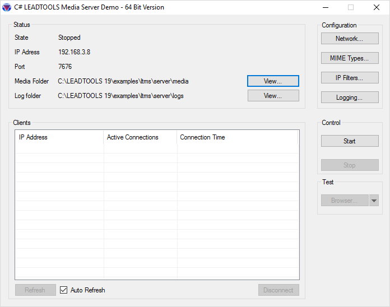Viewport: 390px width, 307px height.
Task: Click the Stopped state text
Action: [69, 38]
